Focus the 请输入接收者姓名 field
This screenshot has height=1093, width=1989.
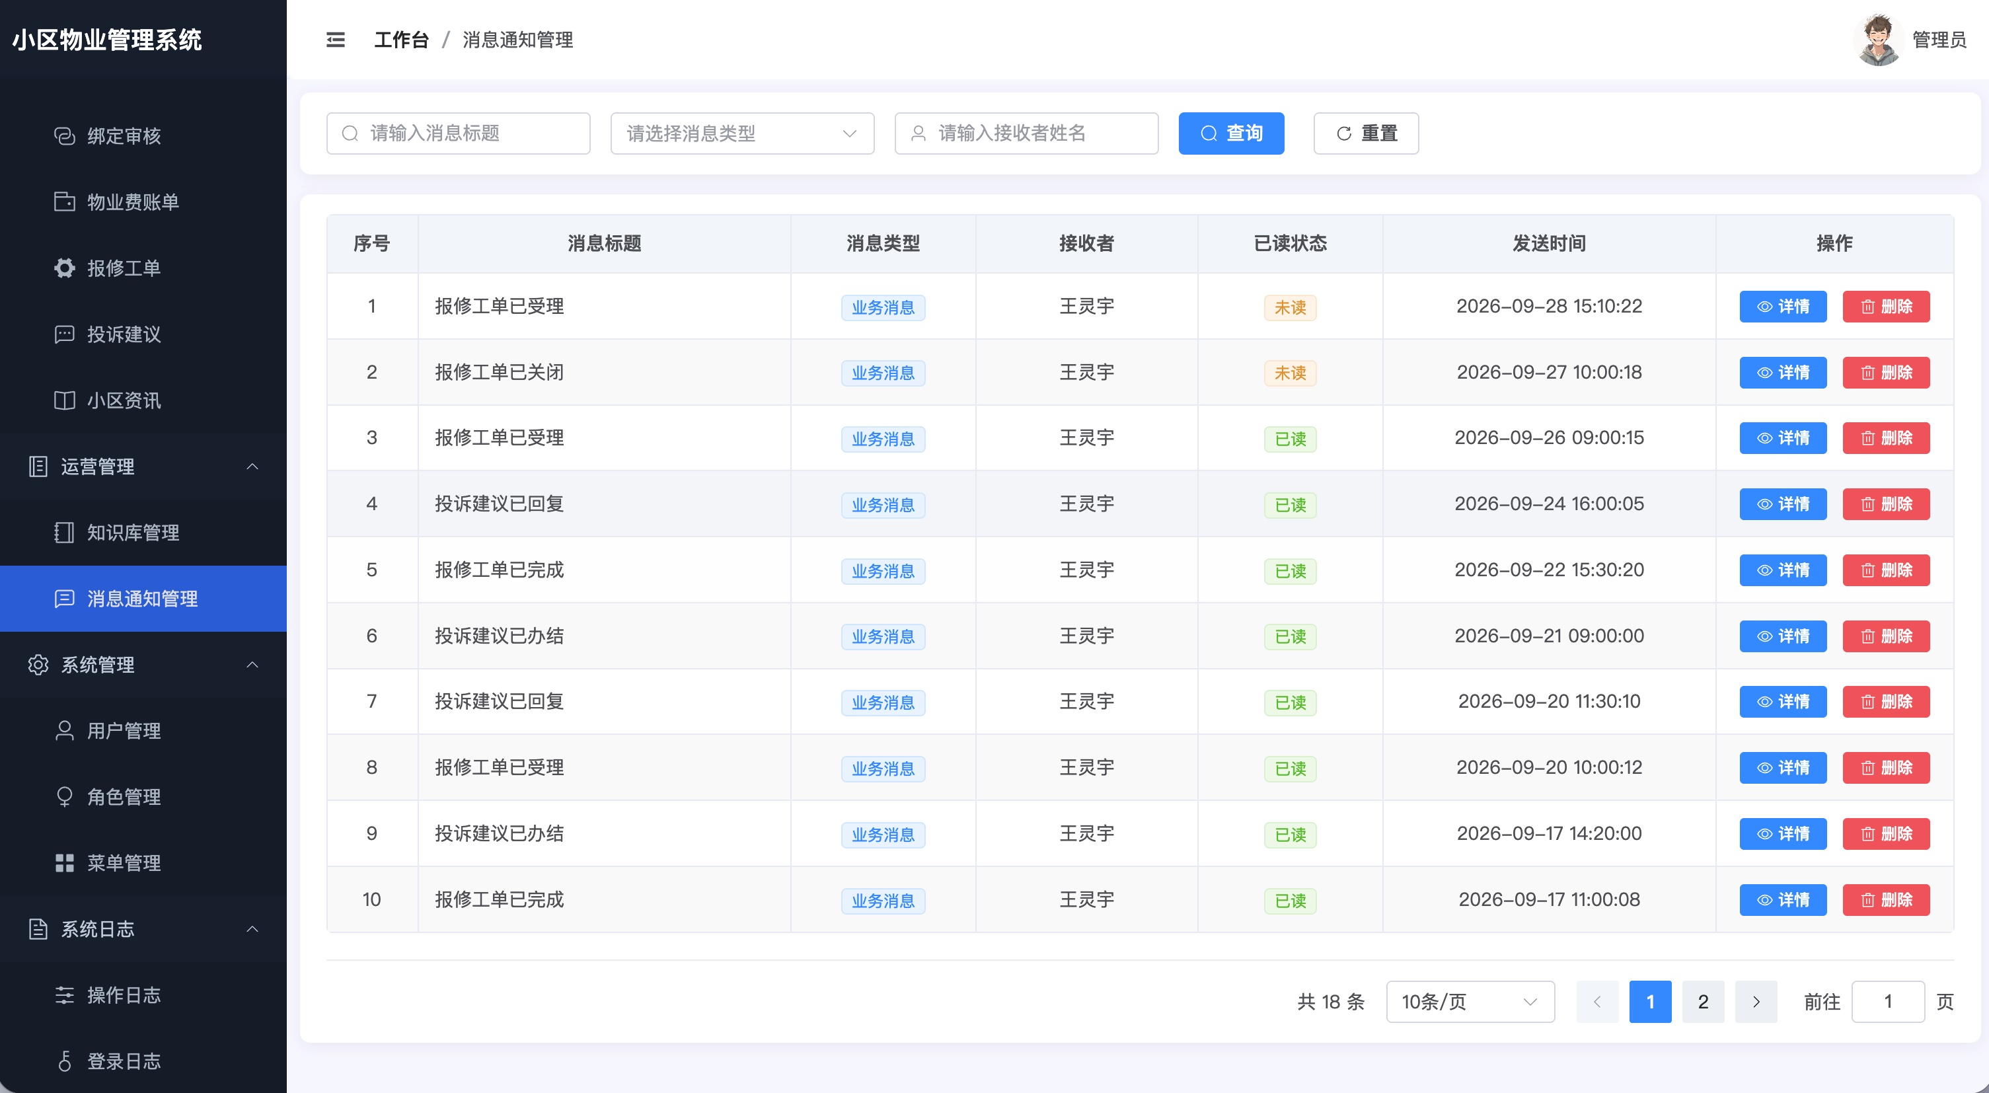coord(1026,133)
